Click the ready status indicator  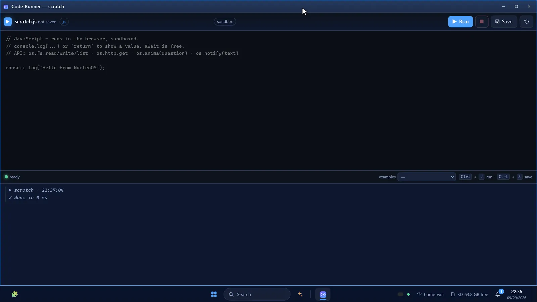(12, 177)
